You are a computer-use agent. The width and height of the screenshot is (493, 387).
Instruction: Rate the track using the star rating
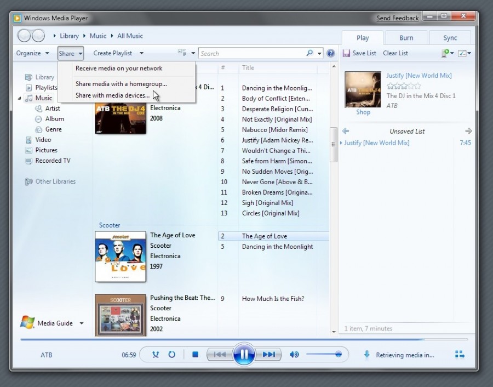pos(404,86)
